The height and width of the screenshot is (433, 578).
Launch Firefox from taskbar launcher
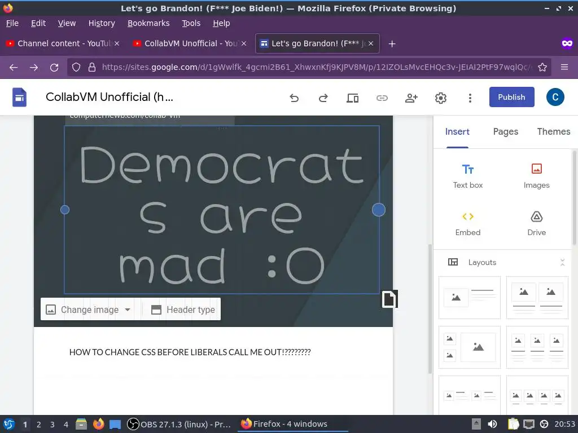(x=98, y=424)
